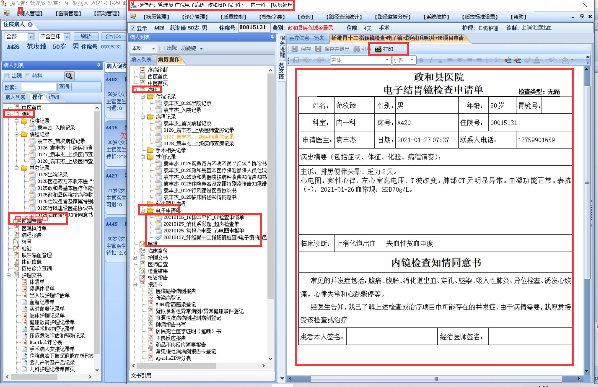Open the 不含空床 dropdown
This screenshot has height=387, width=598.
tap(67, 37)
